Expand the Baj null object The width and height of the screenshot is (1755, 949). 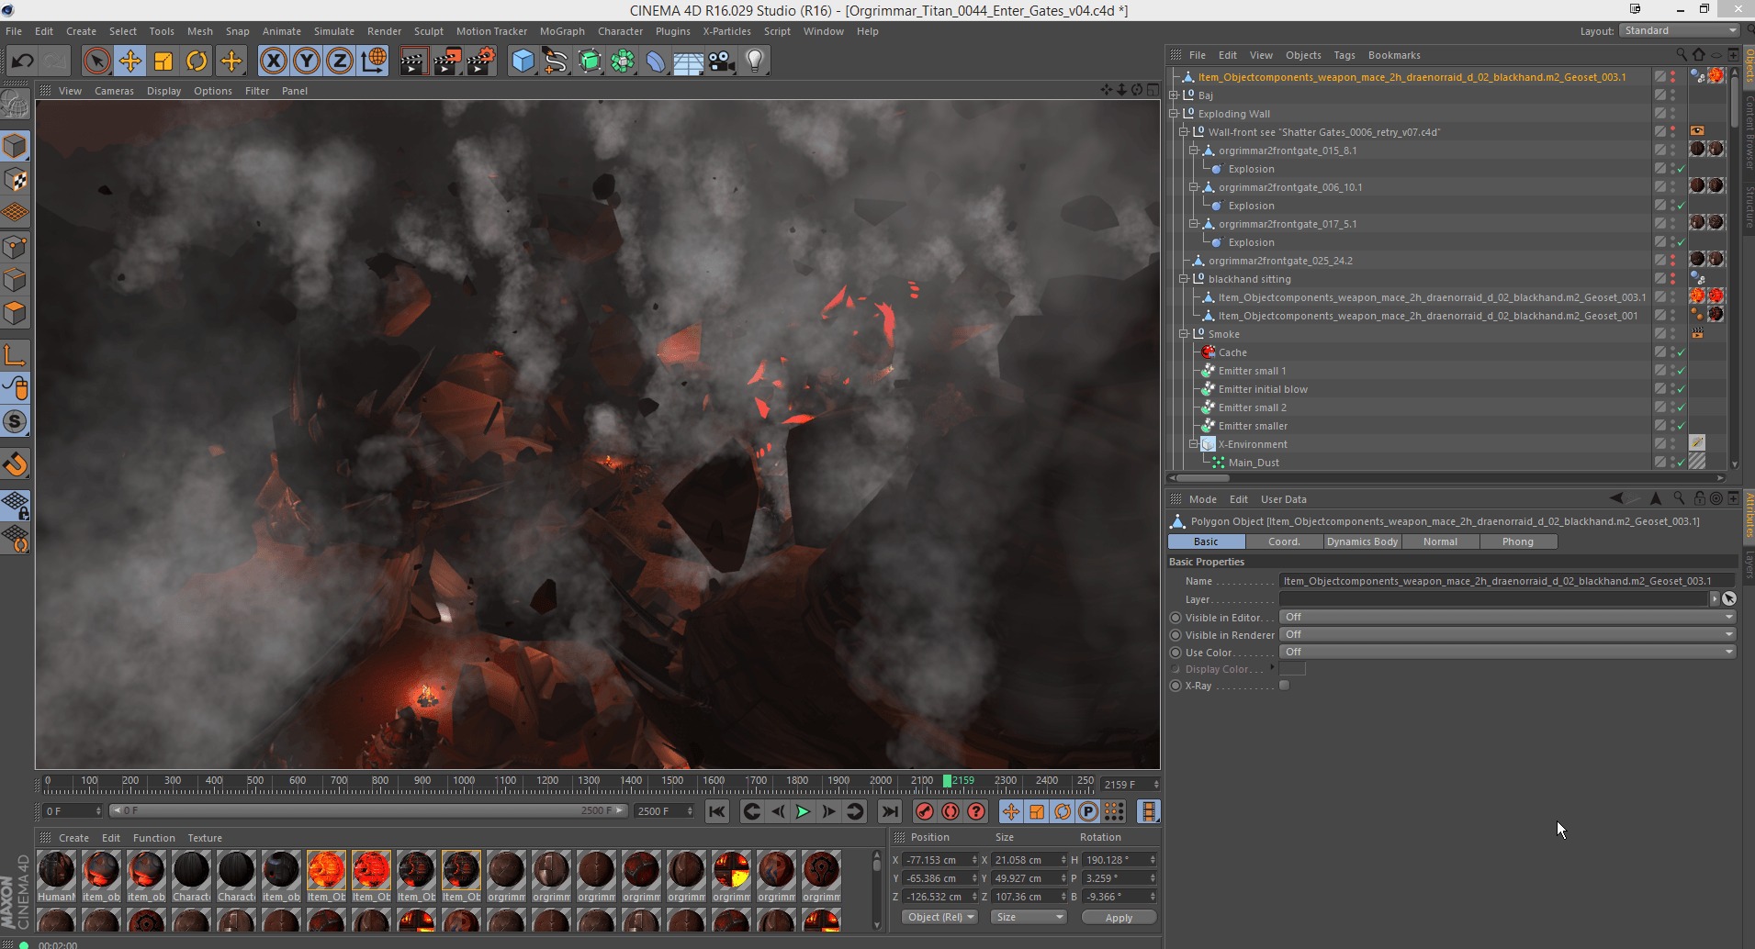pos(1174,95)
